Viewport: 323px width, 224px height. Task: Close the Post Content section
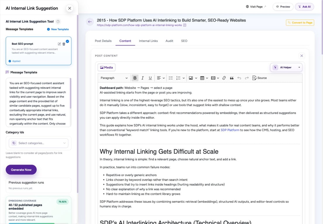302,56
